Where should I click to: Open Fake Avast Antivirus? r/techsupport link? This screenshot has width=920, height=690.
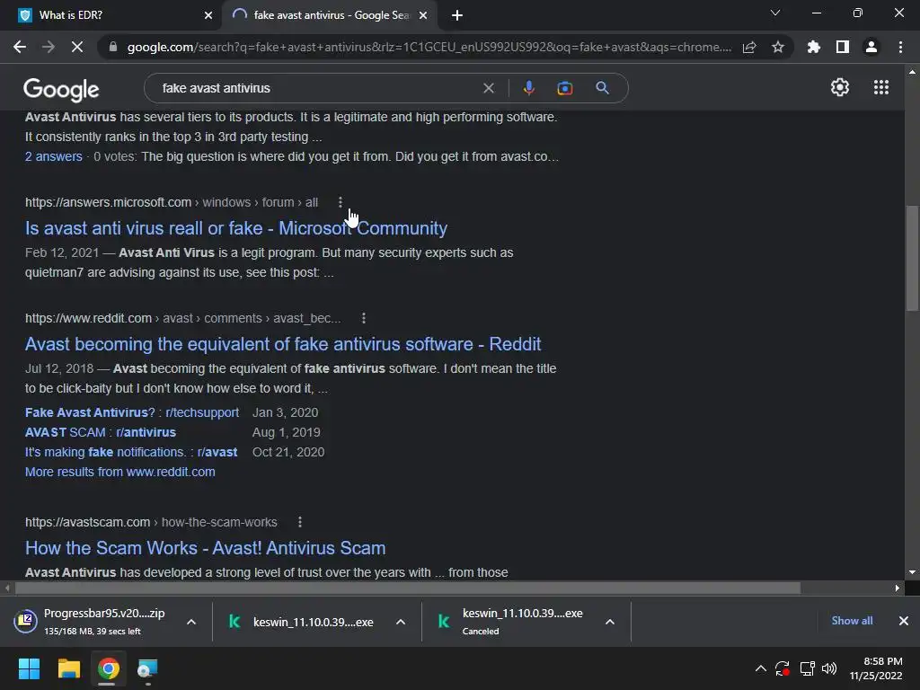(x=132, y=412)
